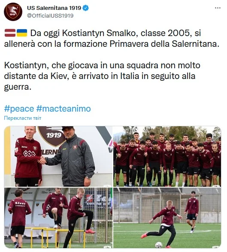Open the player kicking ball photo

(167, 218)
